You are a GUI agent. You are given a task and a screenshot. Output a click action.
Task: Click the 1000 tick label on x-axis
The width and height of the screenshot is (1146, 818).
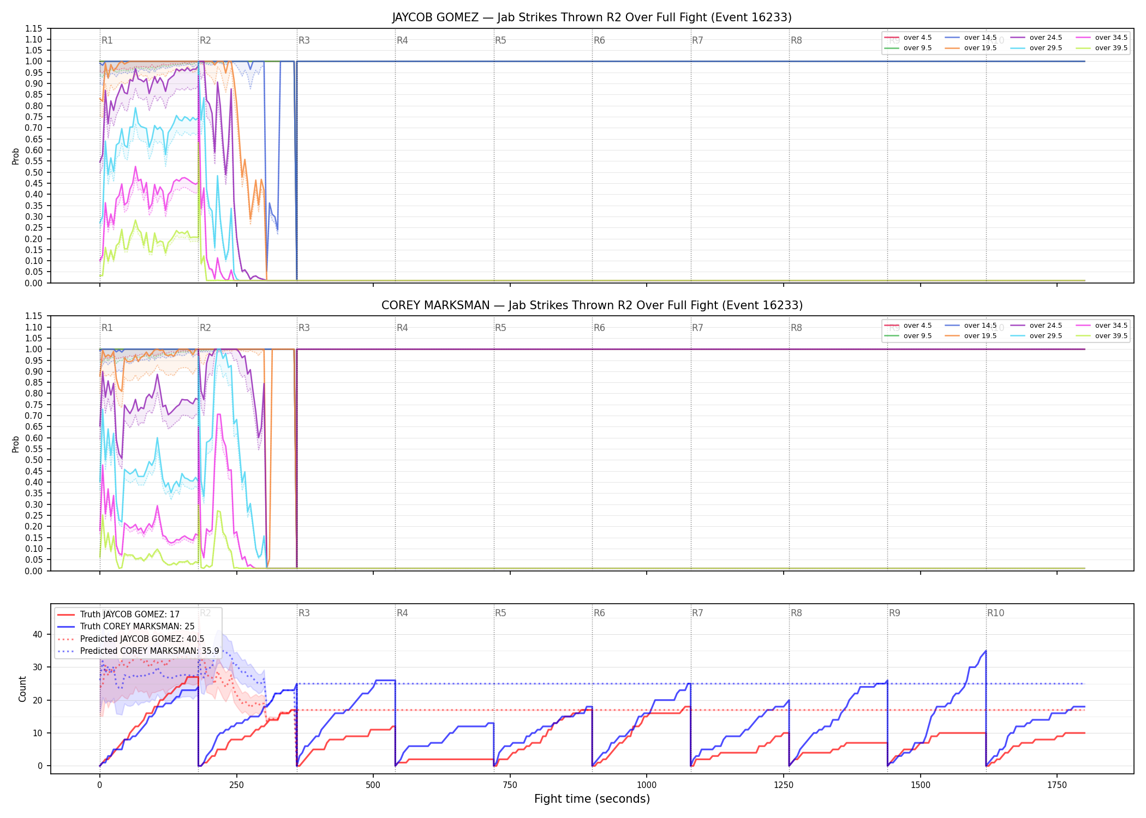point(647,785)
